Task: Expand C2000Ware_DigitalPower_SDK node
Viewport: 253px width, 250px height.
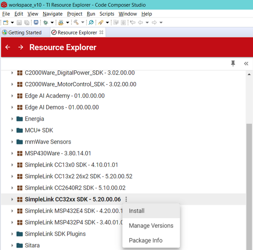Action: point(12,73)
